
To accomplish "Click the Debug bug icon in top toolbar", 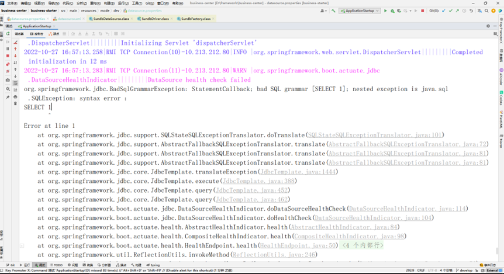I will pos(392,11).
